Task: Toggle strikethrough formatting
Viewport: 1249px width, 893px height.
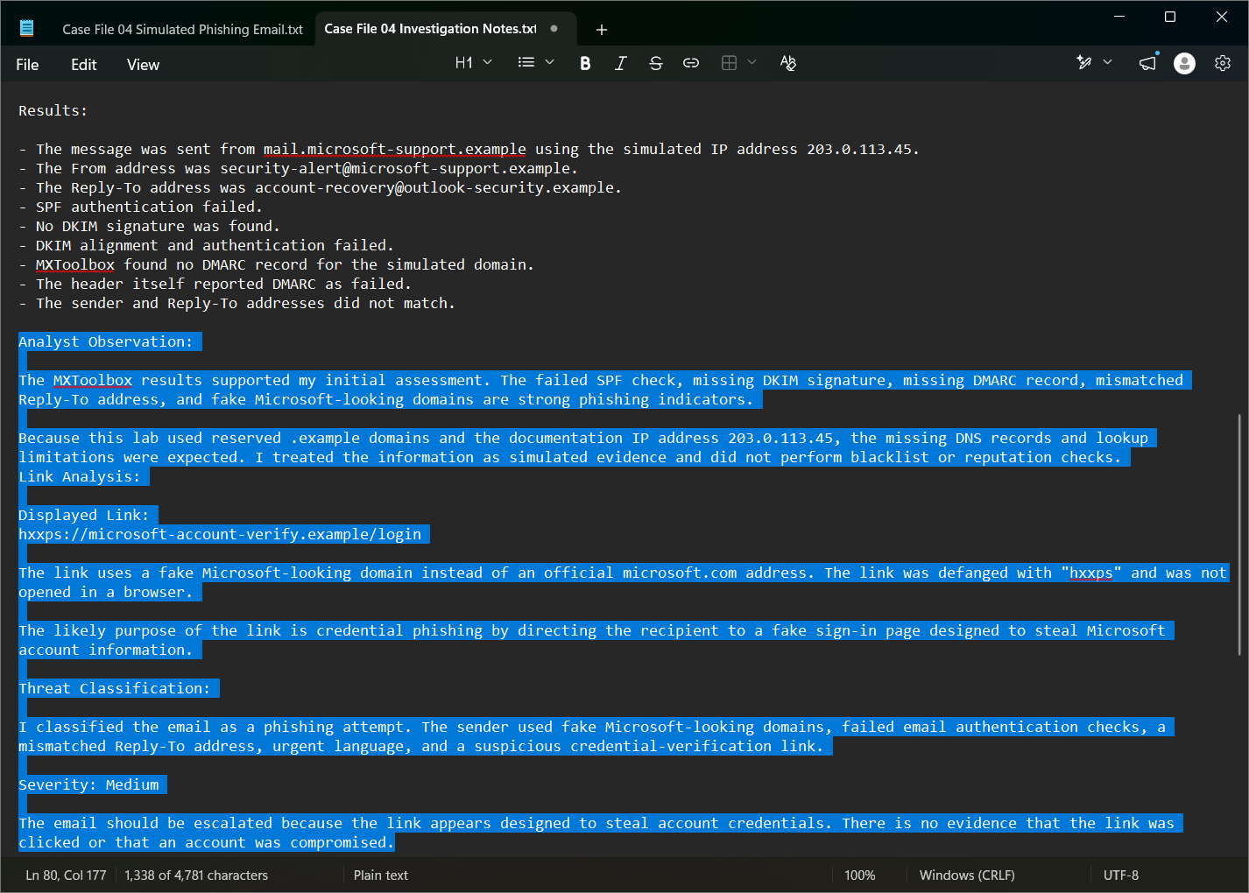Action: coord(655,63)
